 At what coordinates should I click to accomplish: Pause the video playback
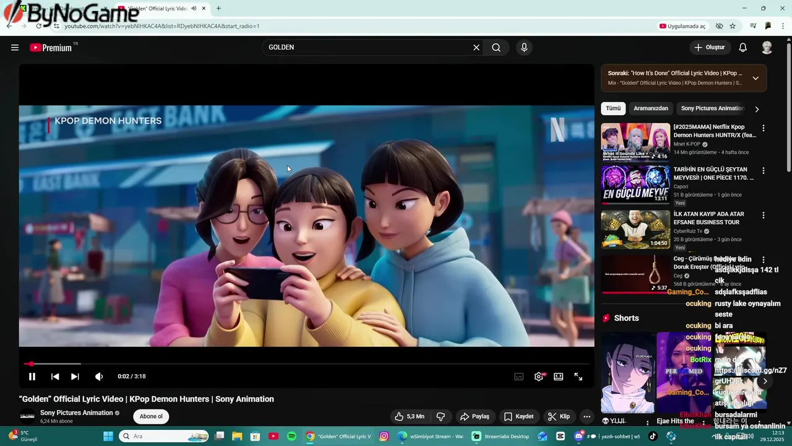(32, 377)
